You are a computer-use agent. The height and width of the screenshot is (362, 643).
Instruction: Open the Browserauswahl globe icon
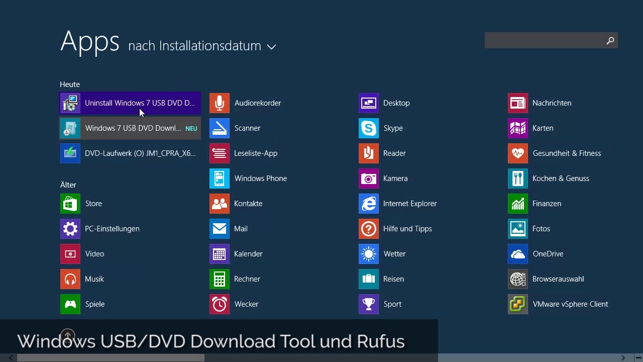click(x=518, y=279)
